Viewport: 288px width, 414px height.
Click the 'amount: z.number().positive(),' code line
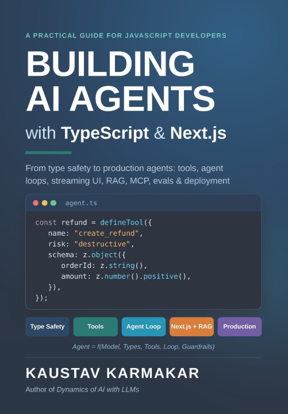[126, 277]
